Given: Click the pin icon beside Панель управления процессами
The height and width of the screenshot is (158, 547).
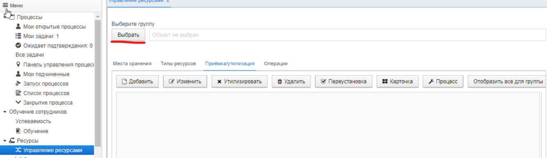Looking at the screenshot, I should [18, 65].
